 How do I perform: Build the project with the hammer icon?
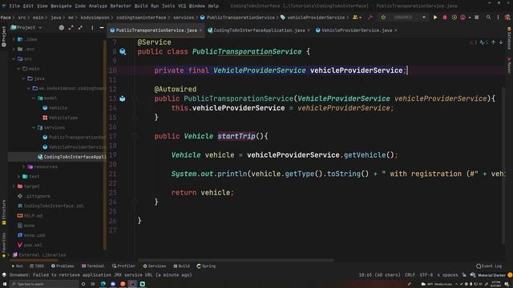[370, 18]
